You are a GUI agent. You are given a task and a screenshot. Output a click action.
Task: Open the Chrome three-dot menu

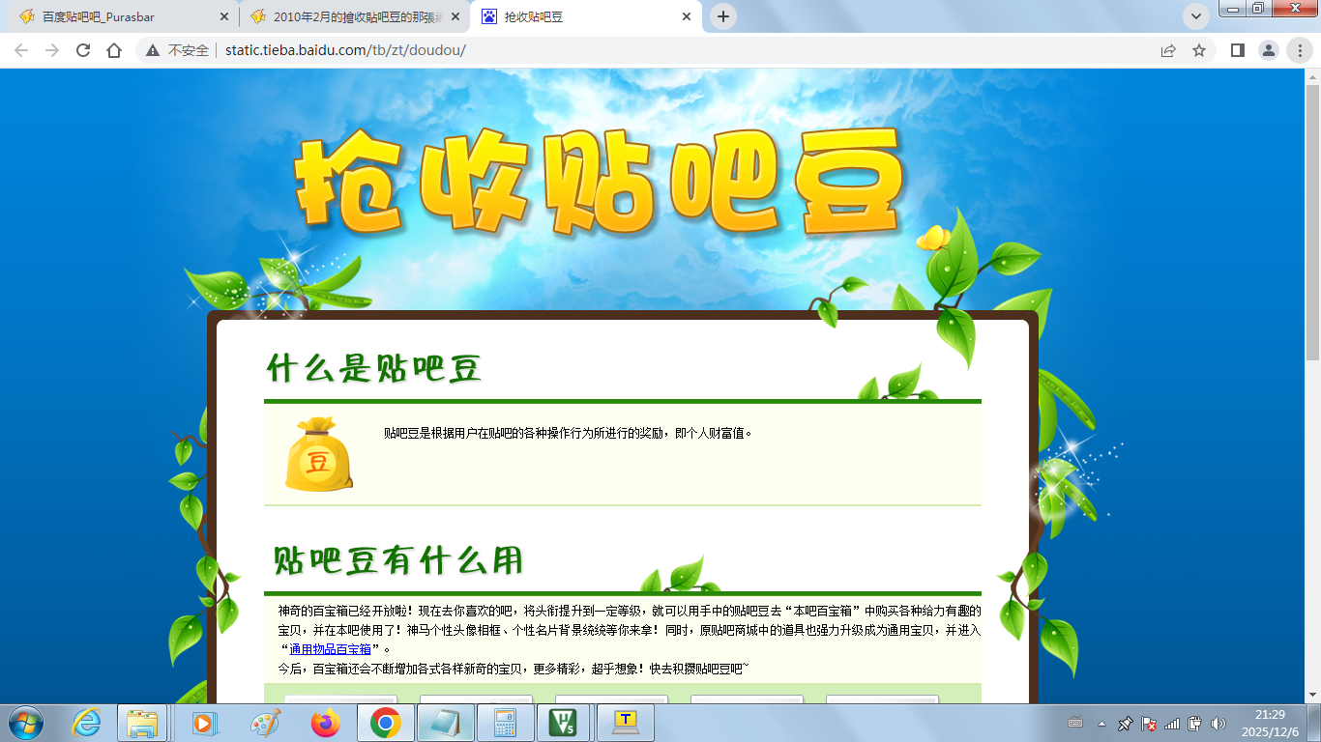click(1299, 50)
